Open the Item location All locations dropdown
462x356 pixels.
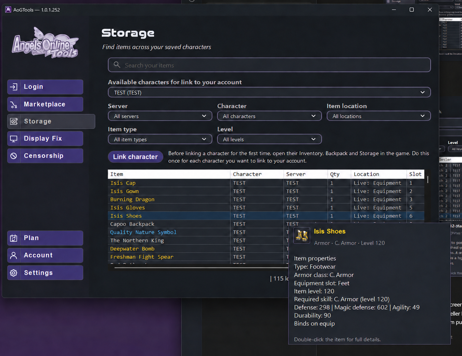click(379, 116)
